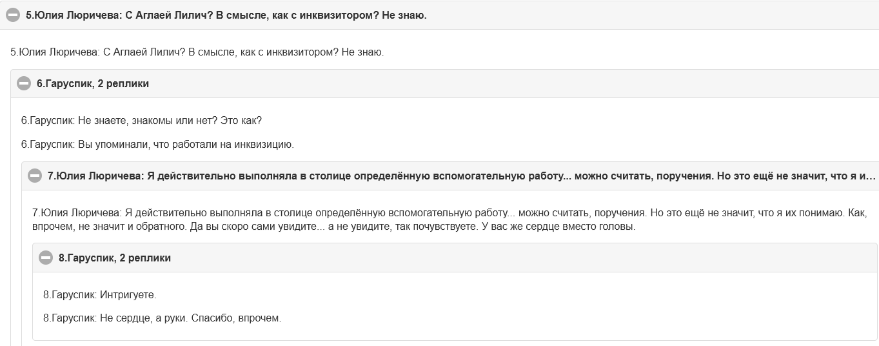Select plain text line '5.Юлия Люричева: С Аглаей Лилич?'
This screenshot has width=879, height=346.
point(197,52)
